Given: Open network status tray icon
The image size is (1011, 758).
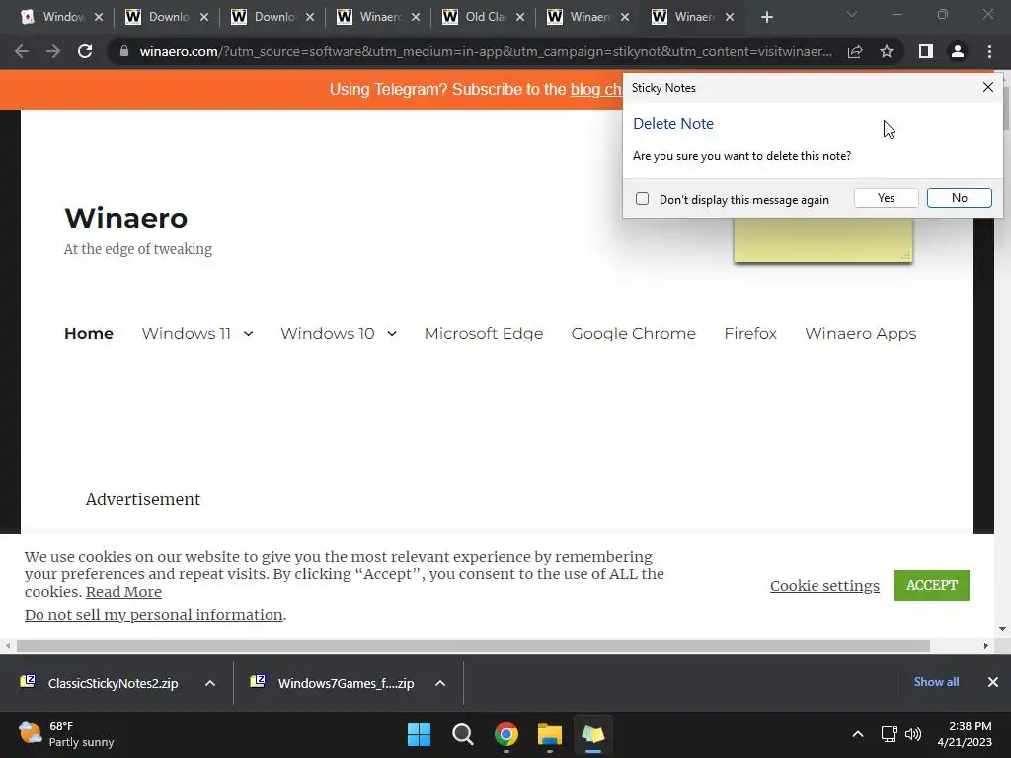Looking at the screenshot, I should 890,734.
